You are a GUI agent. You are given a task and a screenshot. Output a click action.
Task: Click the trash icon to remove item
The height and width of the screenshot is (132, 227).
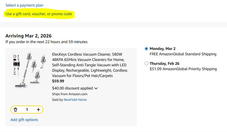click(x=15, y=110)
